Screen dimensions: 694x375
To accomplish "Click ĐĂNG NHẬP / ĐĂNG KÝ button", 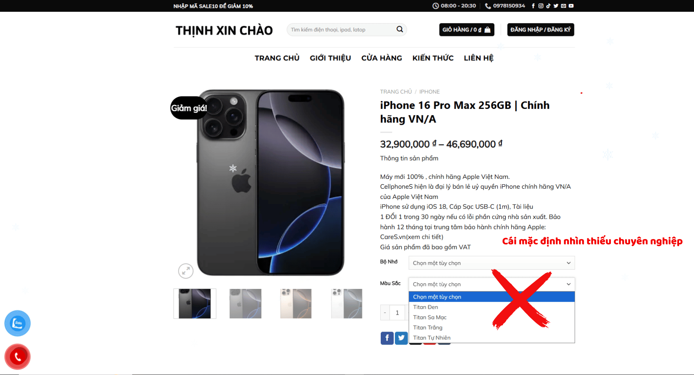I will click(x=541, y=30).
